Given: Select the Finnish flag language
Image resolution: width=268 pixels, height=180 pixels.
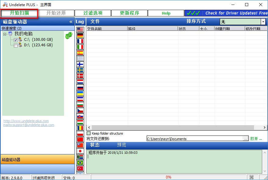Looking at the screenshot, I should point(80,64).
